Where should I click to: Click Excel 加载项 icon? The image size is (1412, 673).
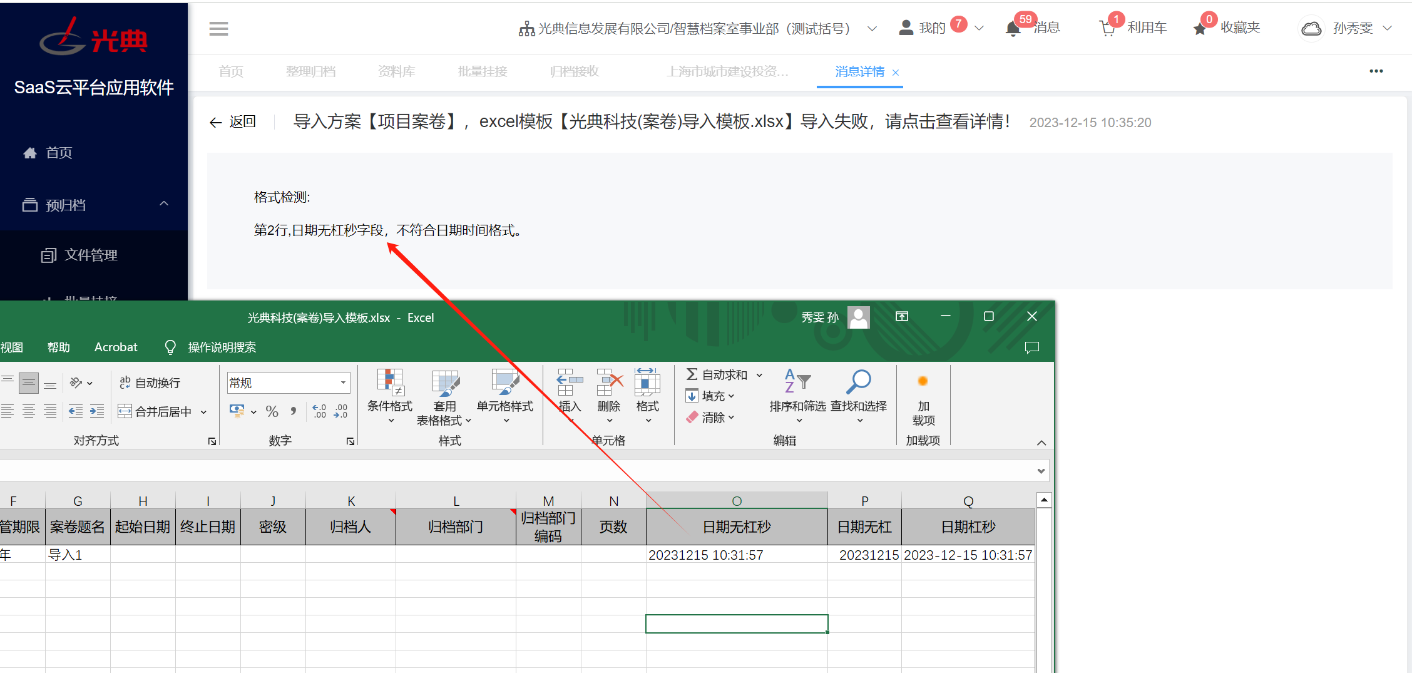pyautogui.click(x=923, y=381)
